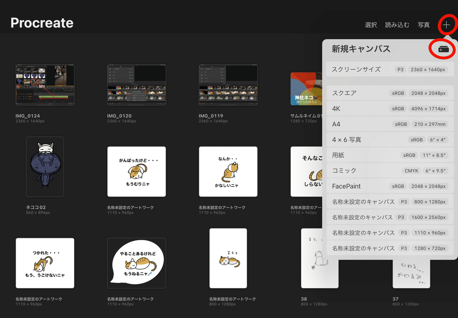Tap the IMG_0119 title label

pos(211,116)
